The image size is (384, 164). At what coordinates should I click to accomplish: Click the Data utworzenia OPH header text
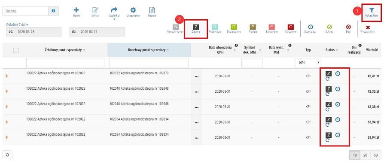(221, 50)
